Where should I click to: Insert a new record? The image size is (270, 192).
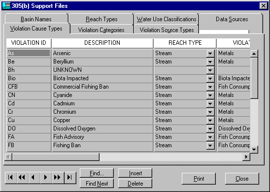point(135,173)
